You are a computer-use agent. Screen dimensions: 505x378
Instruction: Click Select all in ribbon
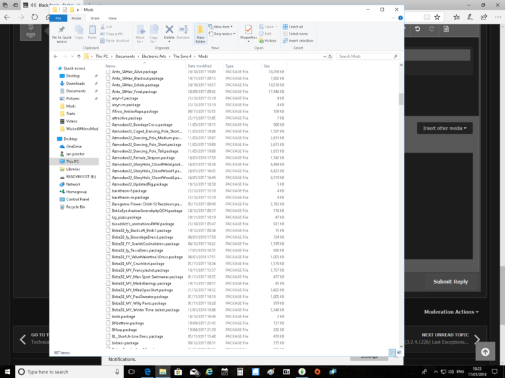click(293, 27)
